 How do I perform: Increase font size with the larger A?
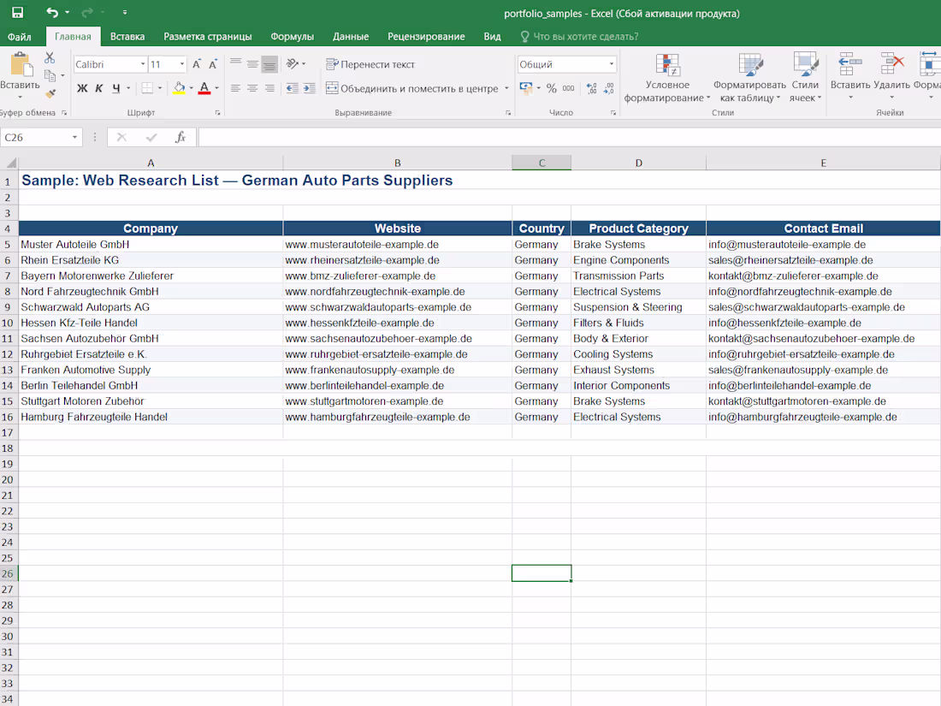196,64
